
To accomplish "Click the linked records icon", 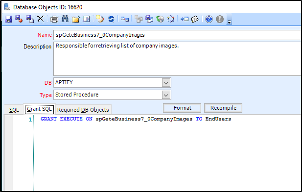I will coord(125,19).
